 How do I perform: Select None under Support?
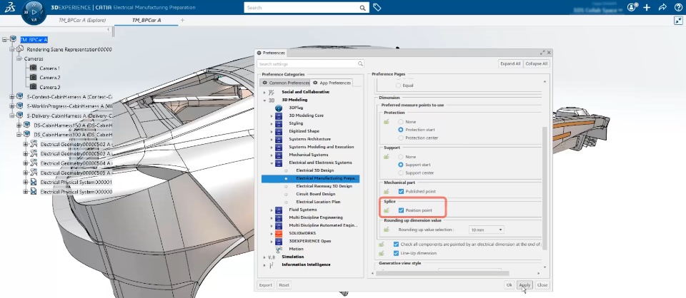400,157
